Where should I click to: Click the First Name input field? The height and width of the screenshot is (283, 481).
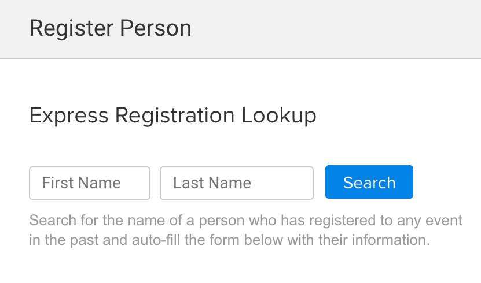[x=90, y=183]
